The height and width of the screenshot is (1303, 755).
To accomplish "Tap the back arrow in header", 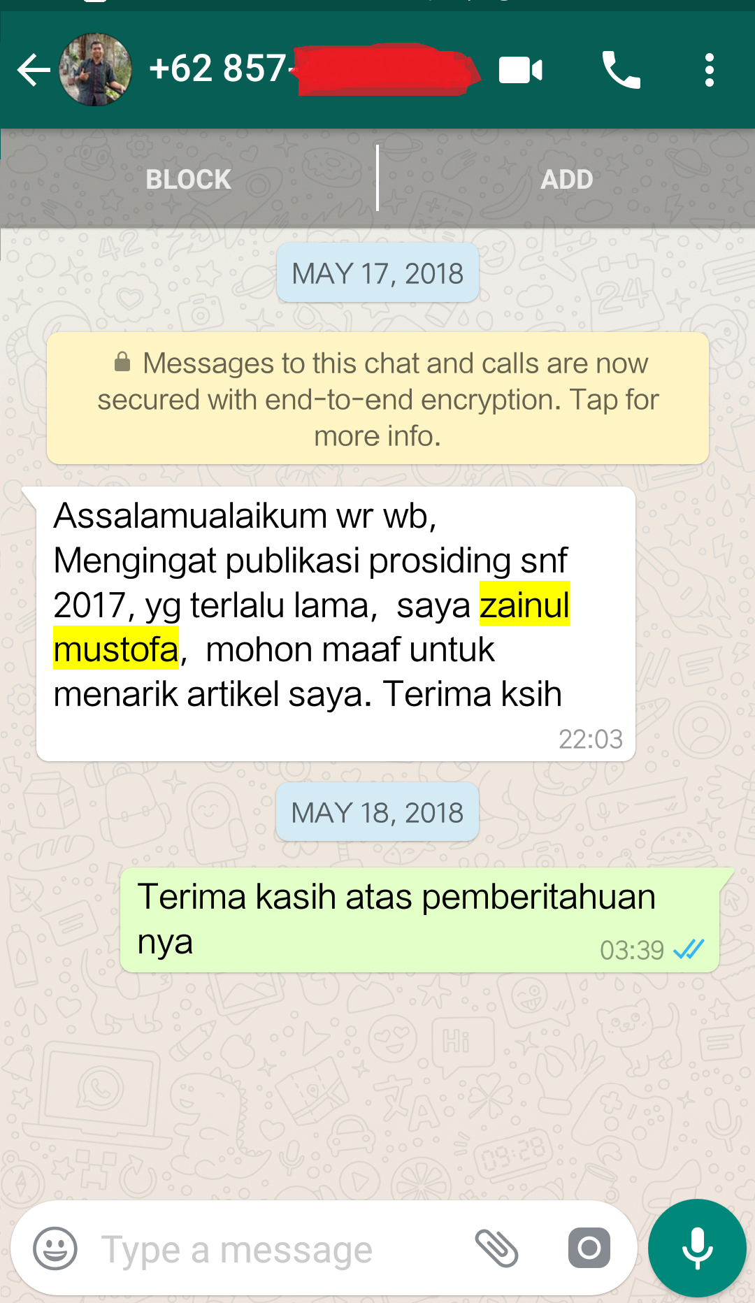I will click(x=34, y=70).
